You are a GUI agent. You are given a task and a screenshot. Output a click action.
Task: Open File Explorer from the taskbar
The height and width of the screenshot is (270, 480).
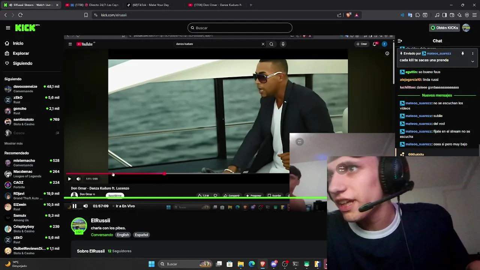tap(241, 264)
